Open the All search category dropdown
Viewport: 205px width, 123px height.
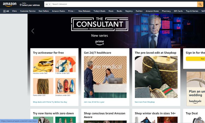(48, 4)
